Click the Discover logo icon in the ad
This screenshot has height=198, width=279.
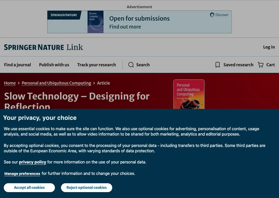(x=212, y=15)
